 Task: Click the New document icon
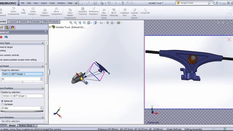(x=82, y=3)
